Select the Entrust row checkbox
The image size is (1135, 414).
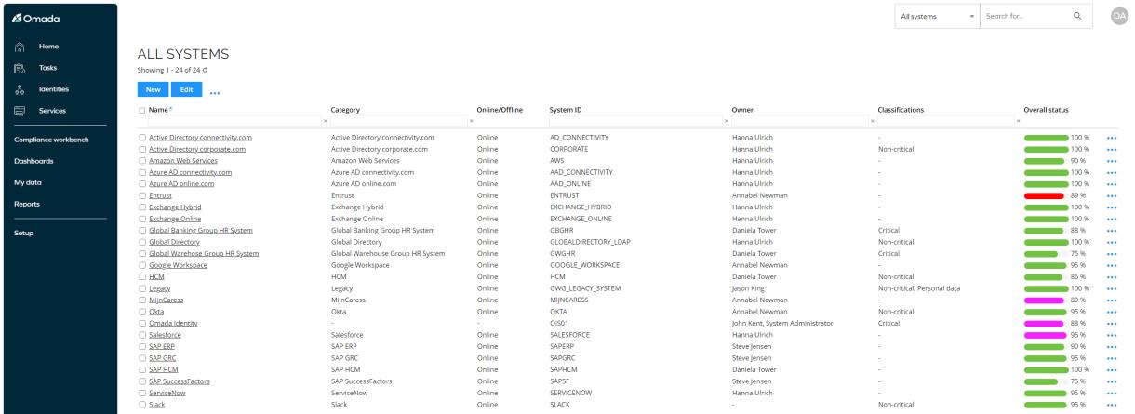(x=142, y=195)
